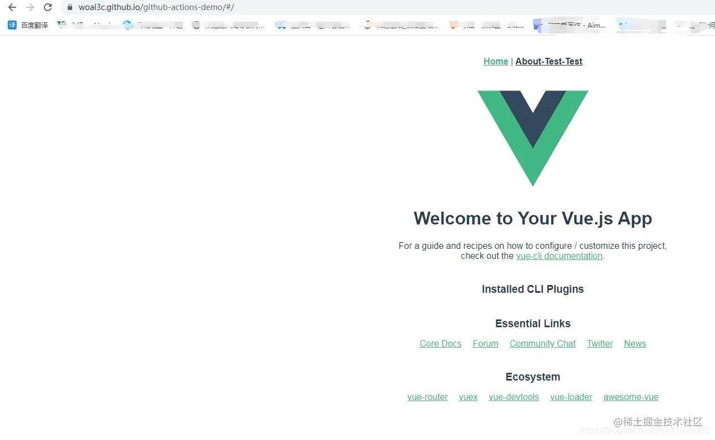Open the awesome-vue link

tap(631, 397)
